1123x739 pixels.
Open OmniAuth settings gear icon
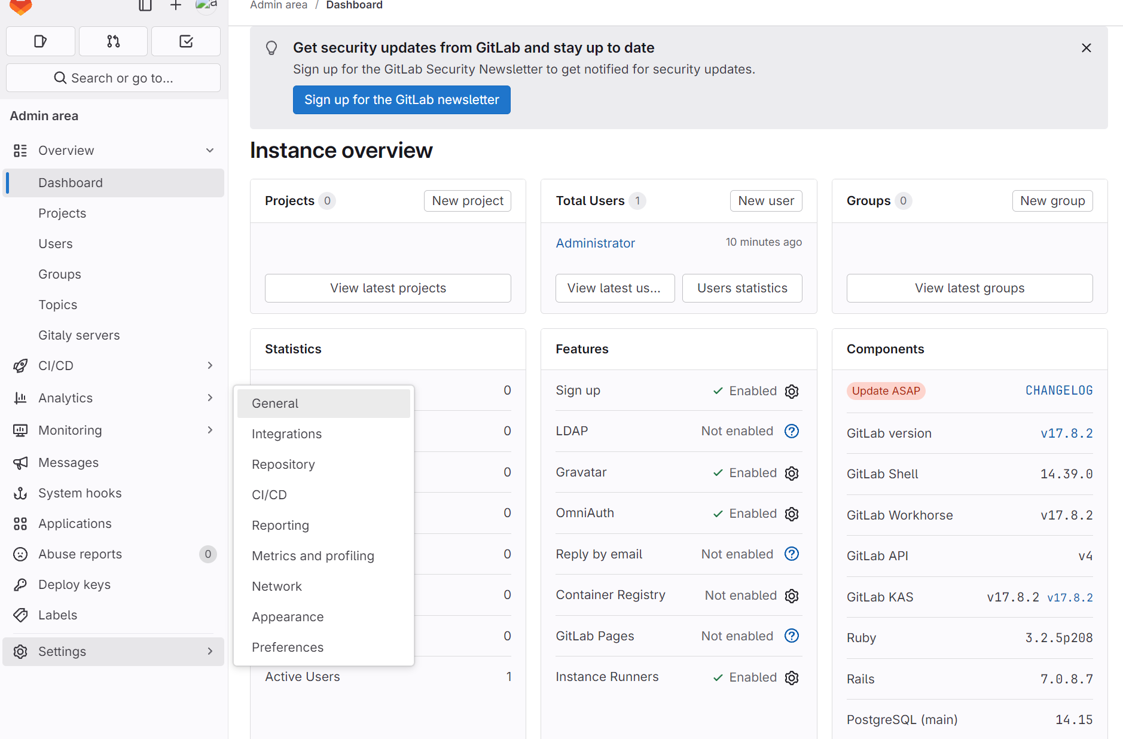[792, 514]
